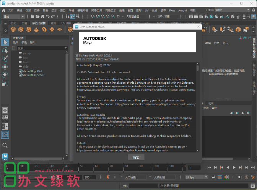The height and width of the screenshot is (190, 257).
Task: Click the OK button in About dialog
Action: pos(136,158)
